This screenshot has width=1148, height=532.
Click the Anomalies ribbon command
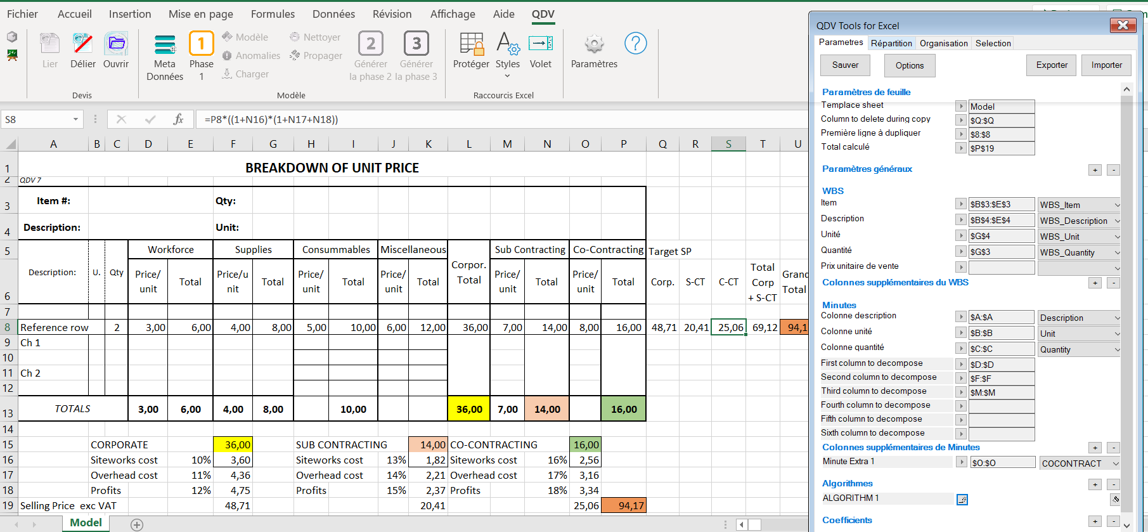pyautogui.click(x=251, y=56)
